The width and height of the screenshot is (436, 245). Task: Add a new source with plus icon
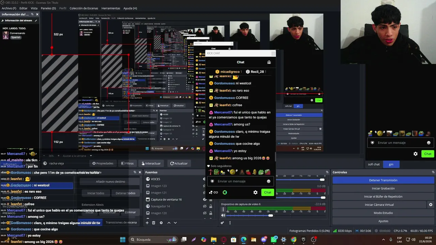[x=147, y=223]
